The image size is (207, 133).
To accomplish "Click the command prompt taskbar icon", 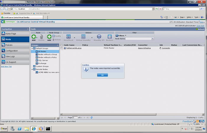I will pos(48,129).
